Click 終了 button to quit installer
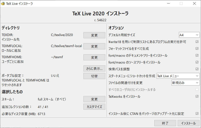This screenshot has width=201, height=128. click(165, 123)
